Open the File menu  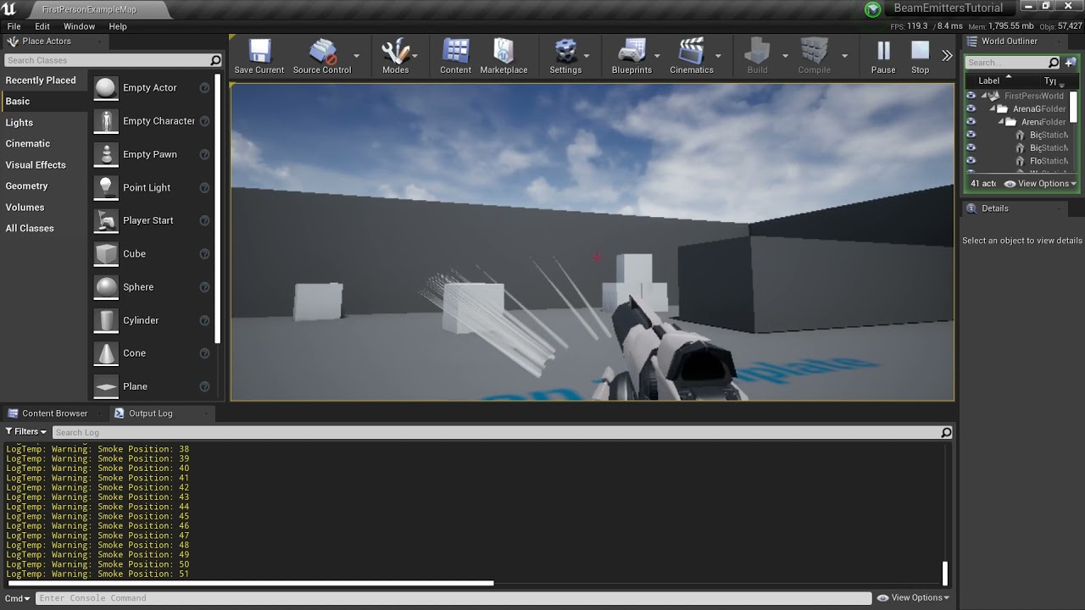click(14, 26)
